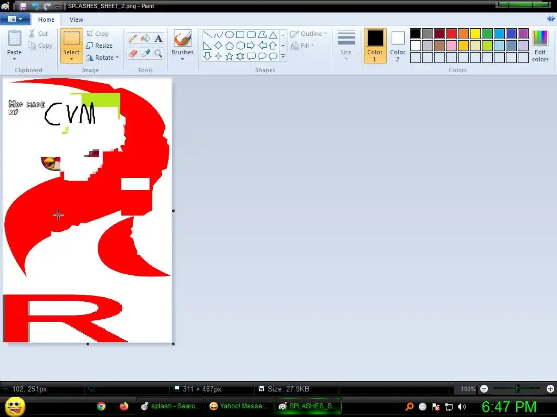The image size is (557, 417).
Task: Expand the Select dropdown arrow
Action: tap(71, 59)
